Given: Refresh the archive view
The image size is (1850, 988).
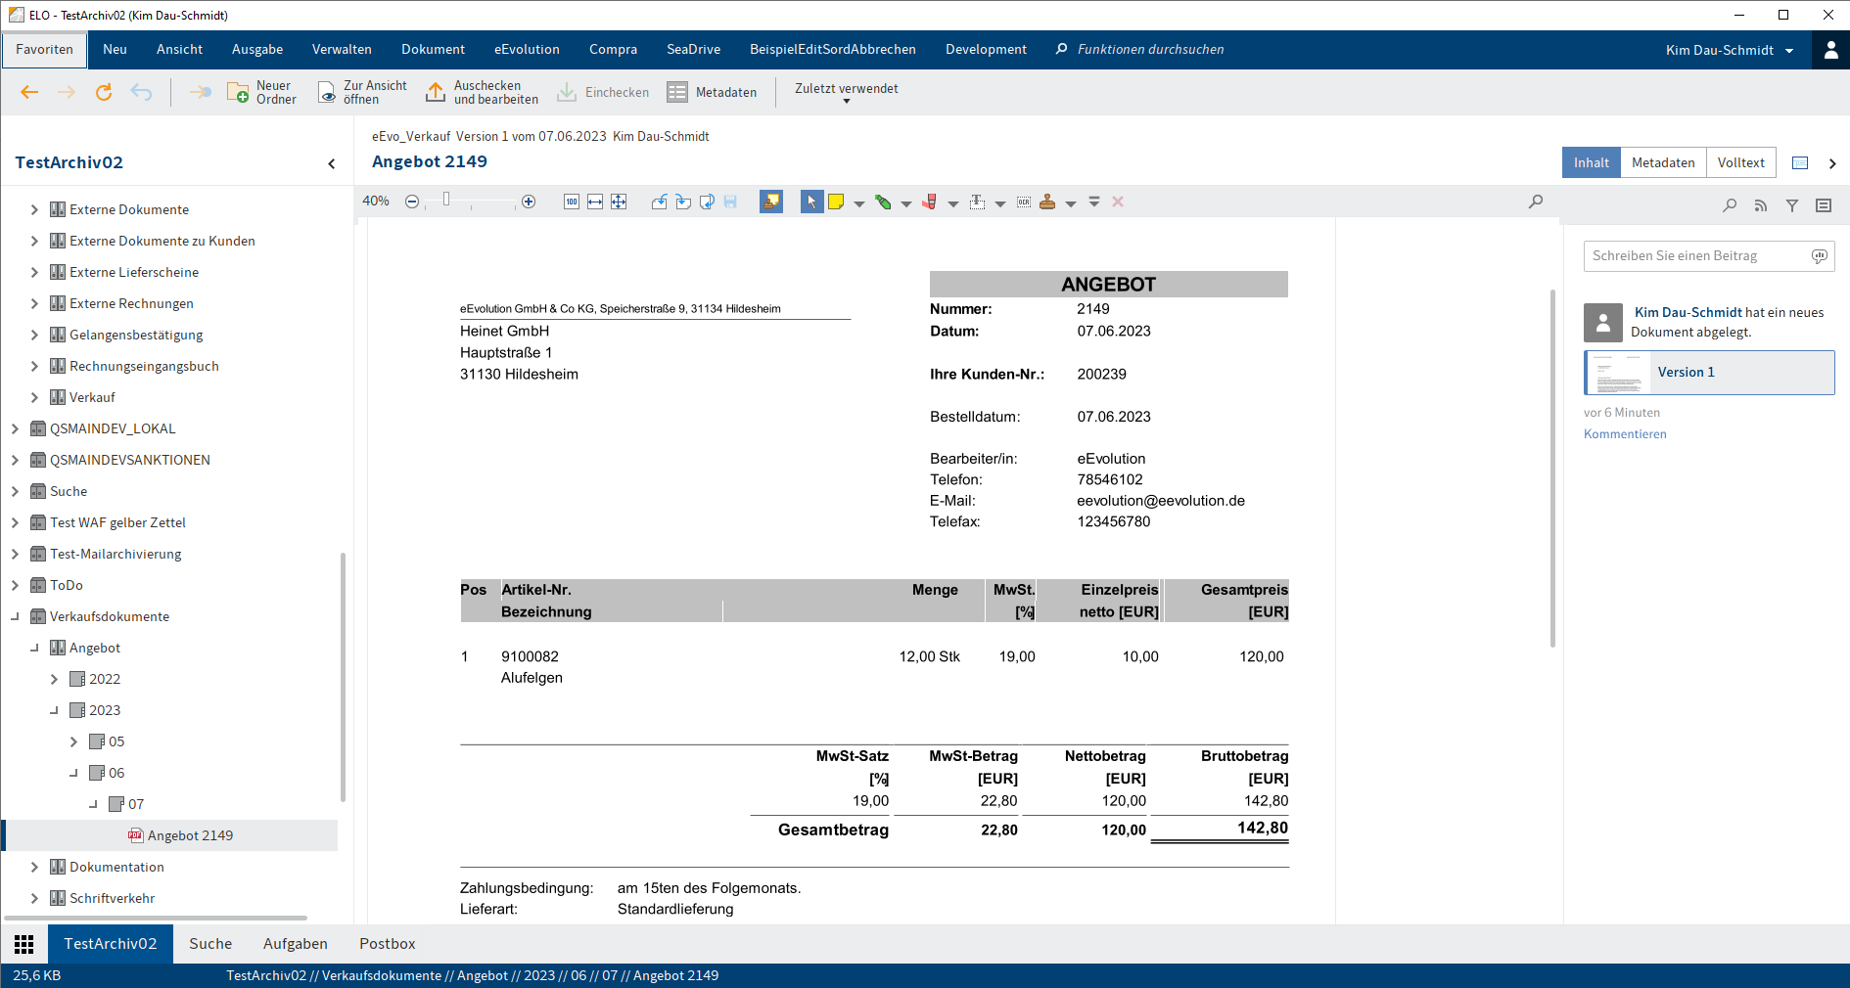Looking at the screenshot, I should (103, 92).
